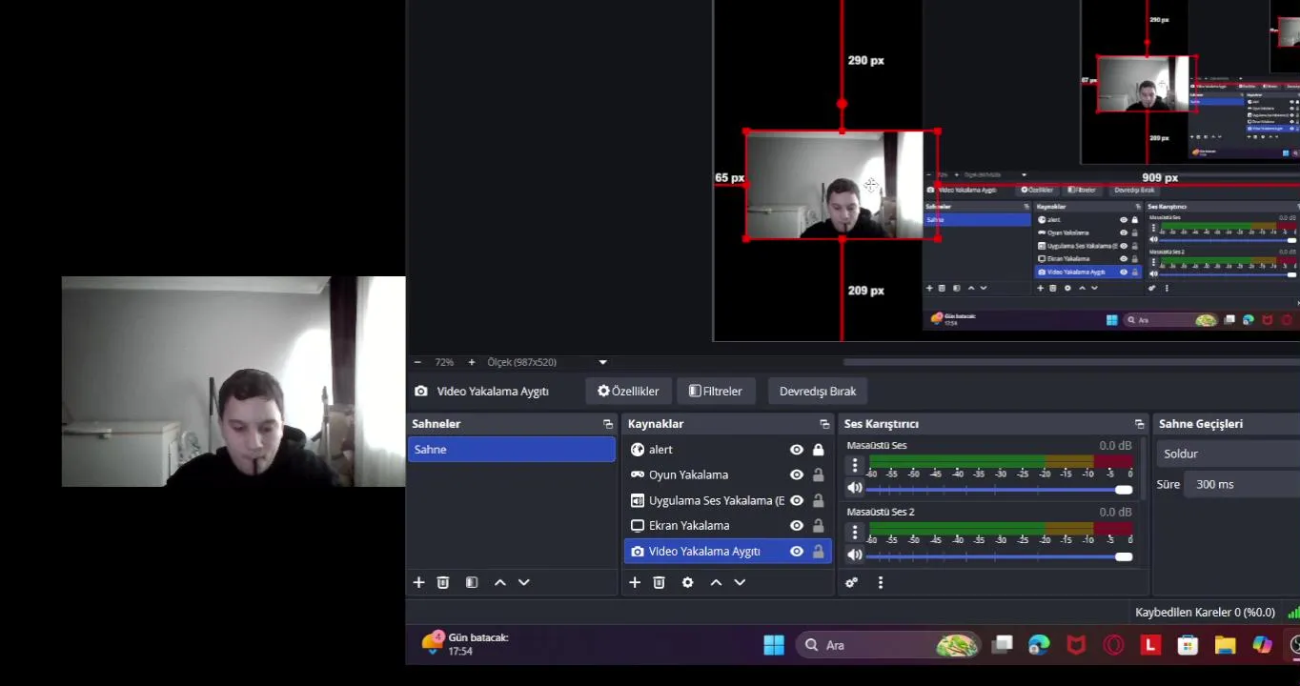Click the 72% zoom level text

click(444, 362)
